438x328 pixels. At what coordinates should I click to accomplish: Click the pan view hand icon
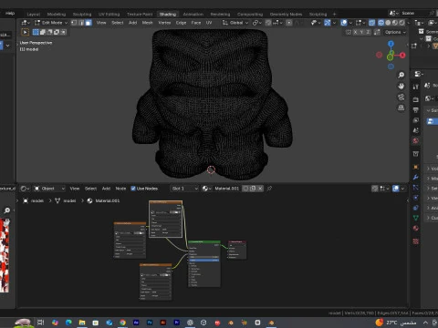pyautogui.click(x=401, y=86)
